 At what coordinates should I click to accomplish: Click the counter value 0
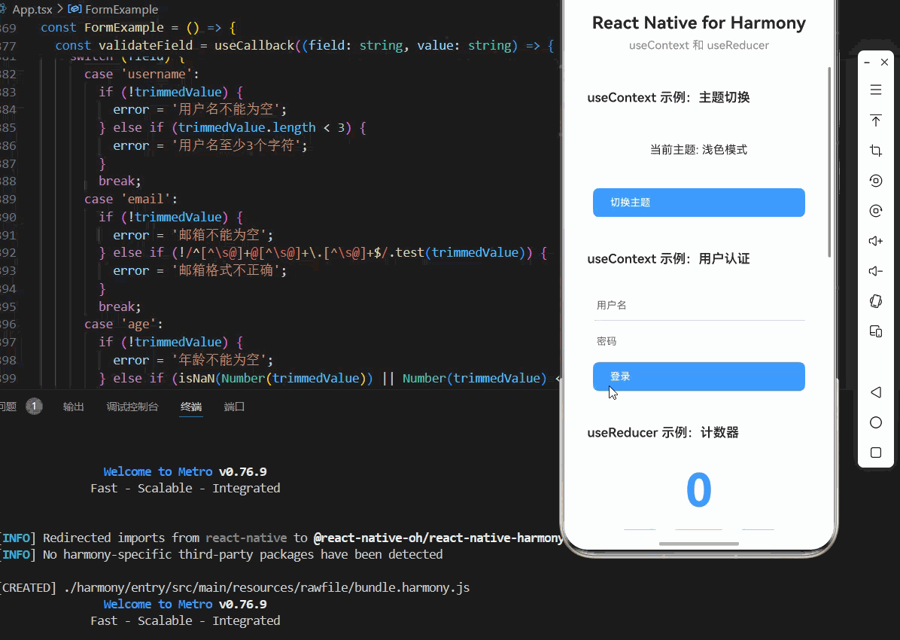pos(698,490)
